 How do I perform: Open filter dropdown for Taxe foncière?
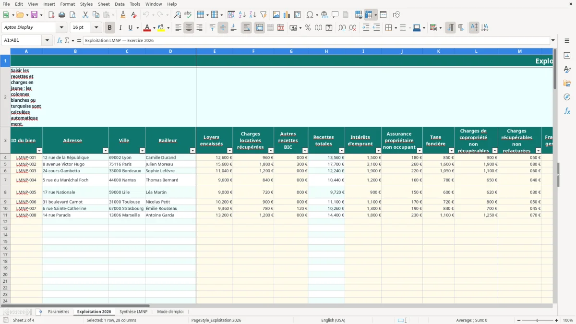pyautogui.click(x=451, y=151)
